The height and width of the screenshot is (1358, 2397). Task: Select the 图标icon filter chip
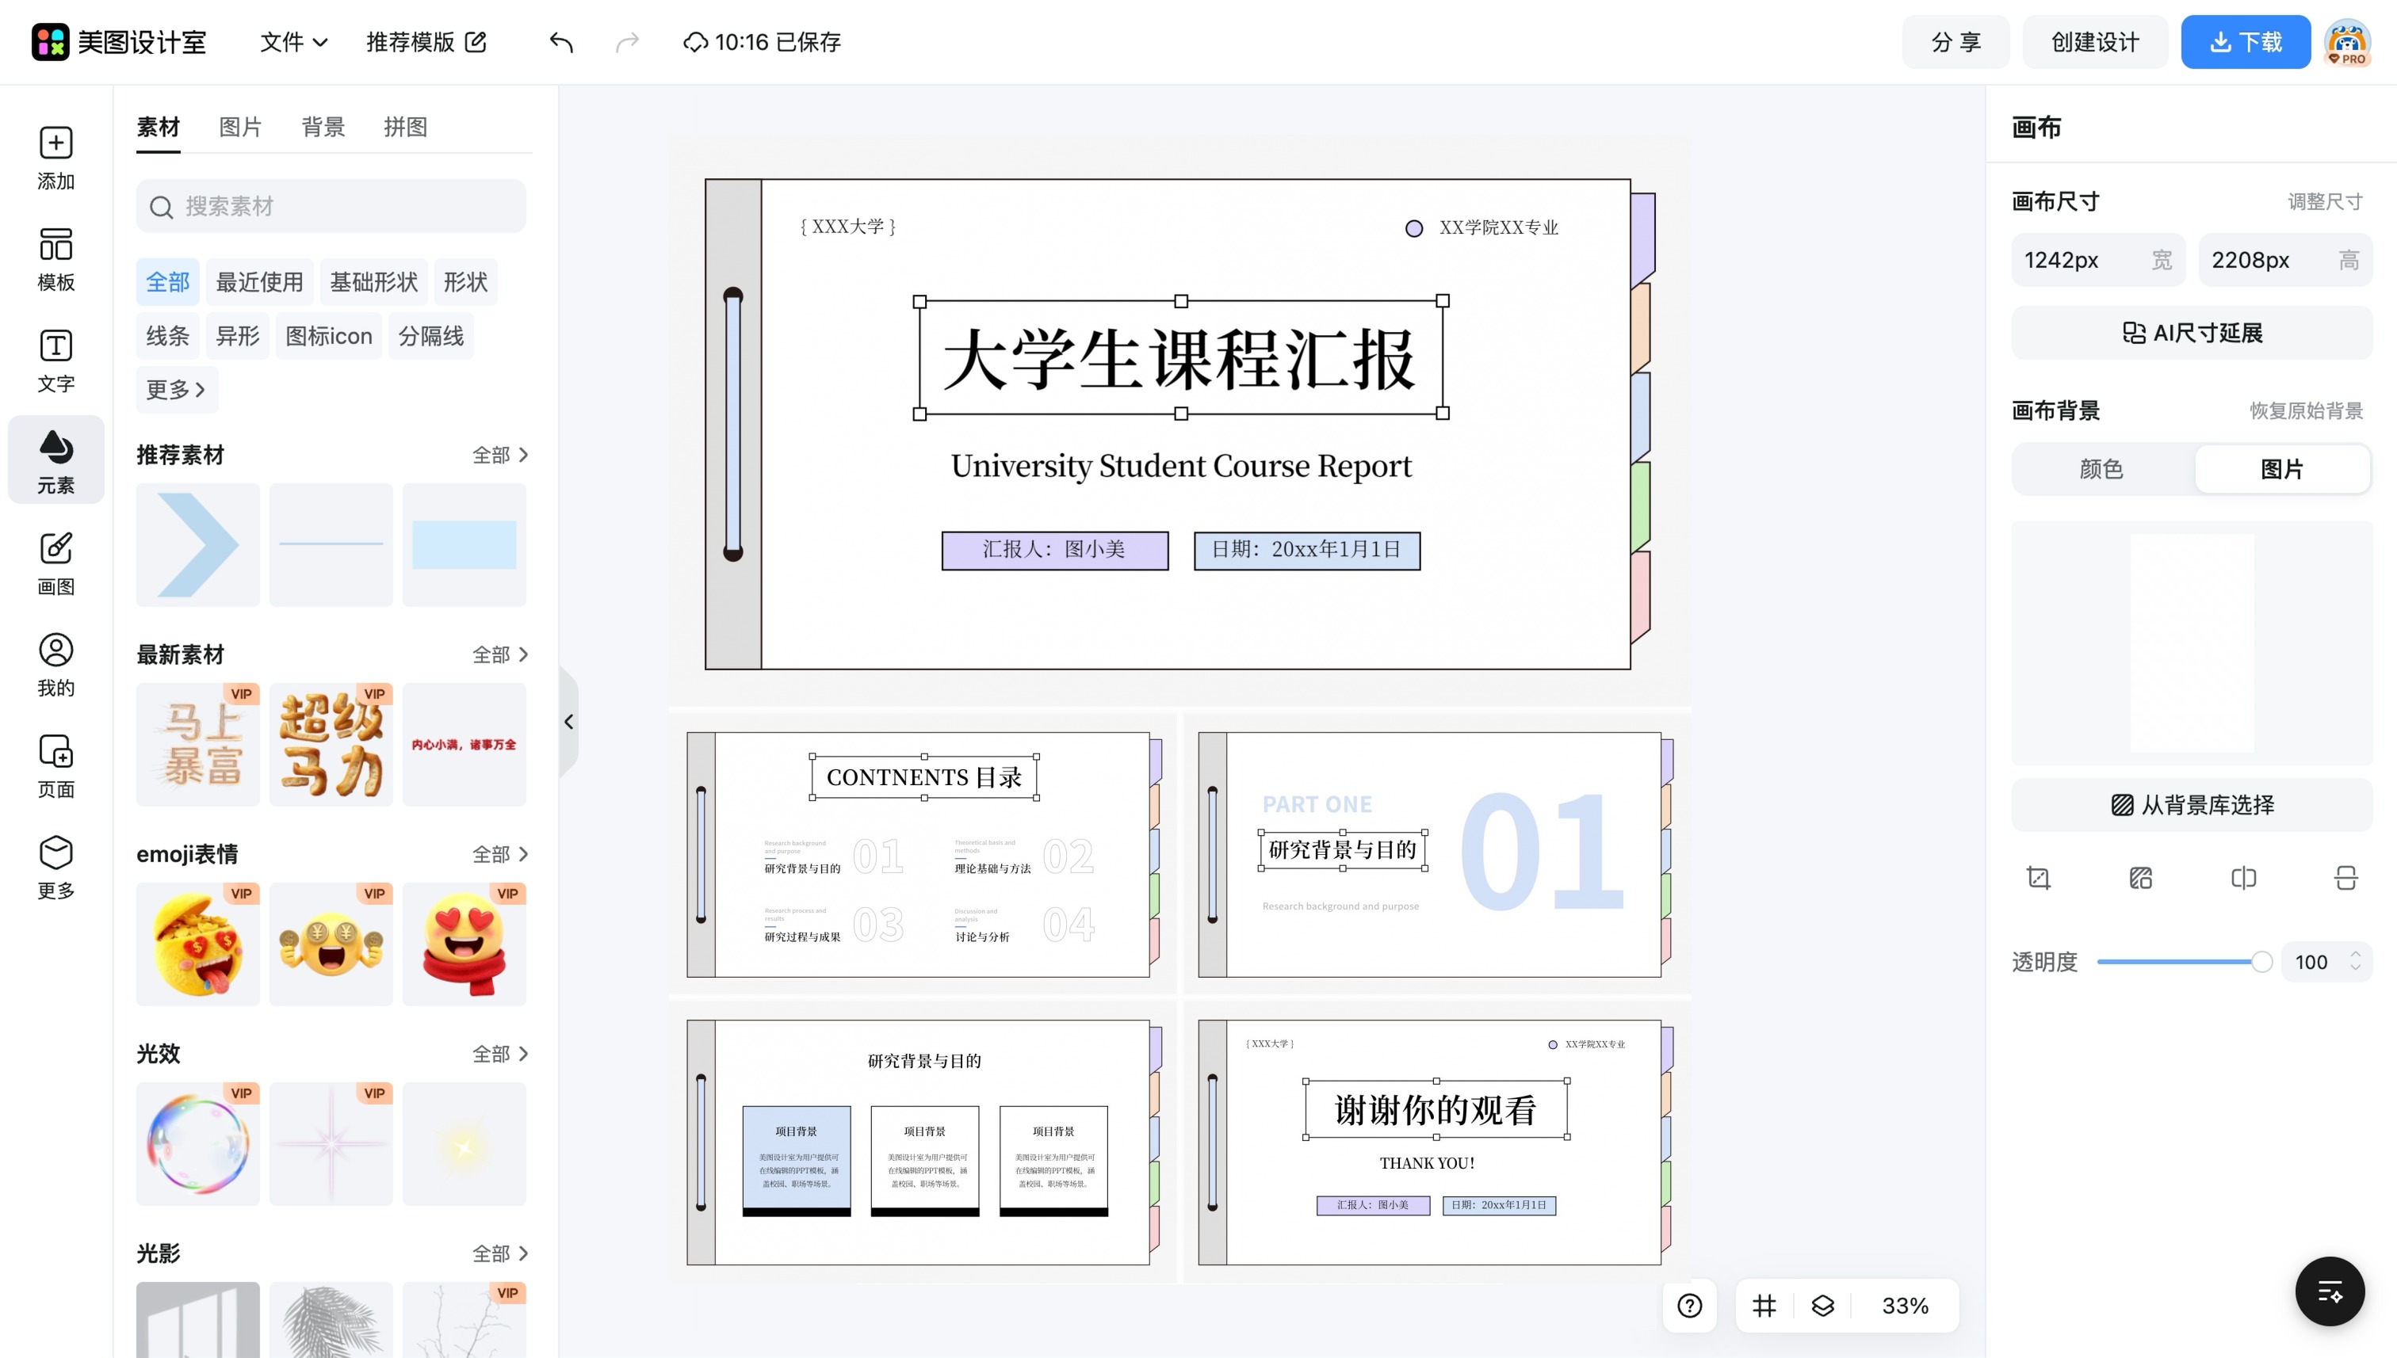328,336
